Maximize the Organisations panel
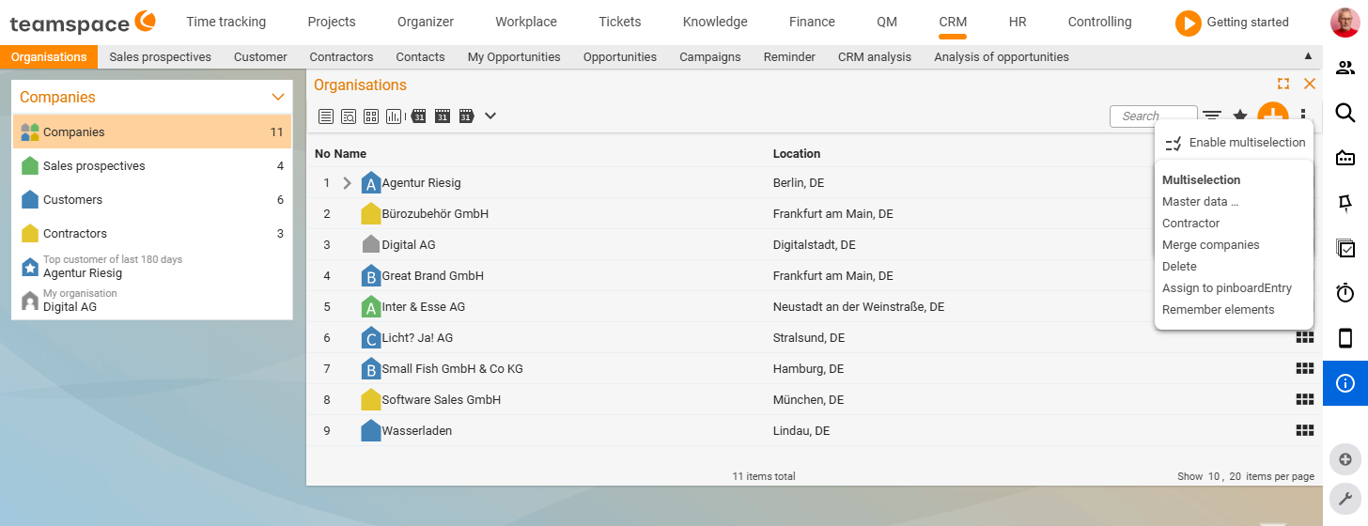This screenshot has width=1368, height=526. (x=1283, y=84)
